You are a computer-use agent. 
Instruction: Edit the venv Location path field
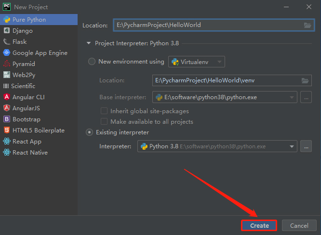[x=232, y=80]
